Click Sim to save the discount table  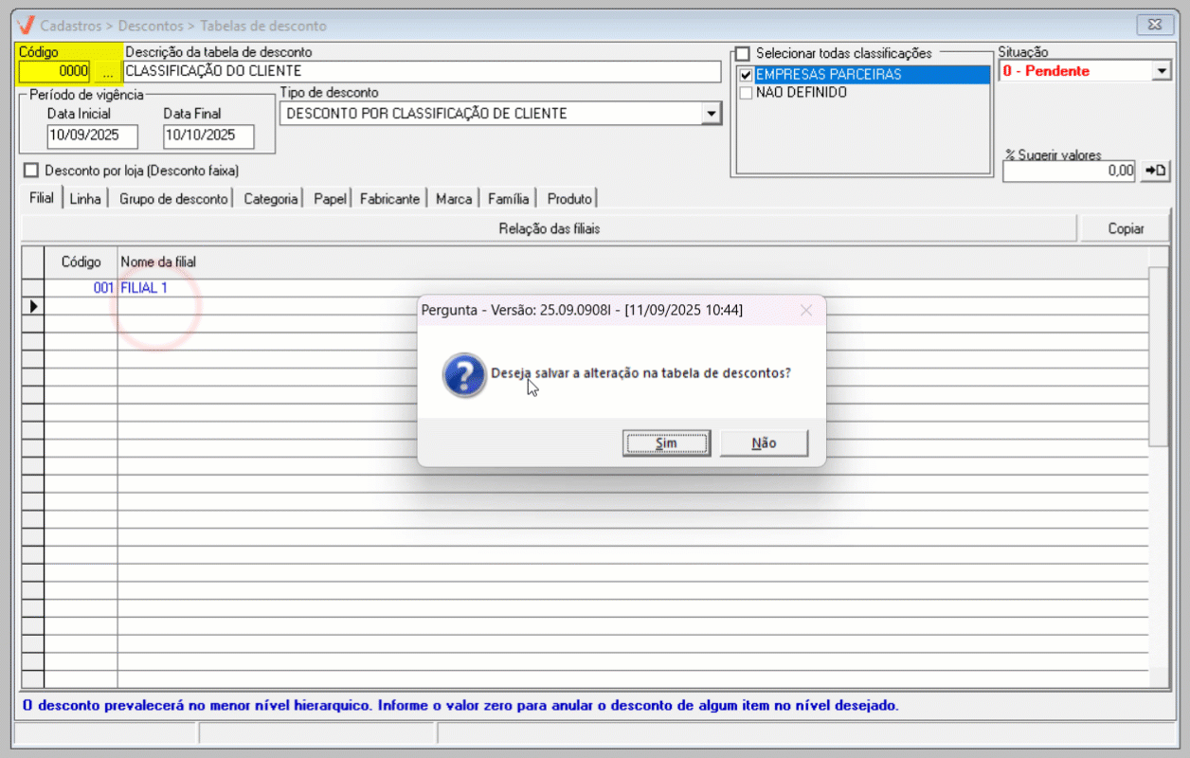pyautogui.click(x=666, y=442)
